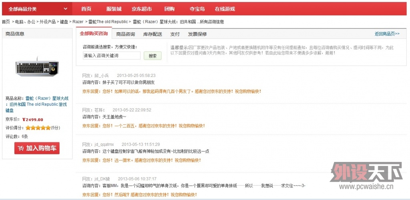The image size is (410, 200).
Task: Click the 电脑、办公 breadcrumb link
Action: (25, 22)
